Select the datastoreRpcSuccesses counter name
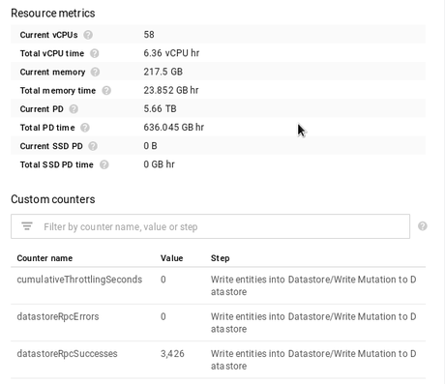This screenshot has width=445, height=384. (67, 354)
